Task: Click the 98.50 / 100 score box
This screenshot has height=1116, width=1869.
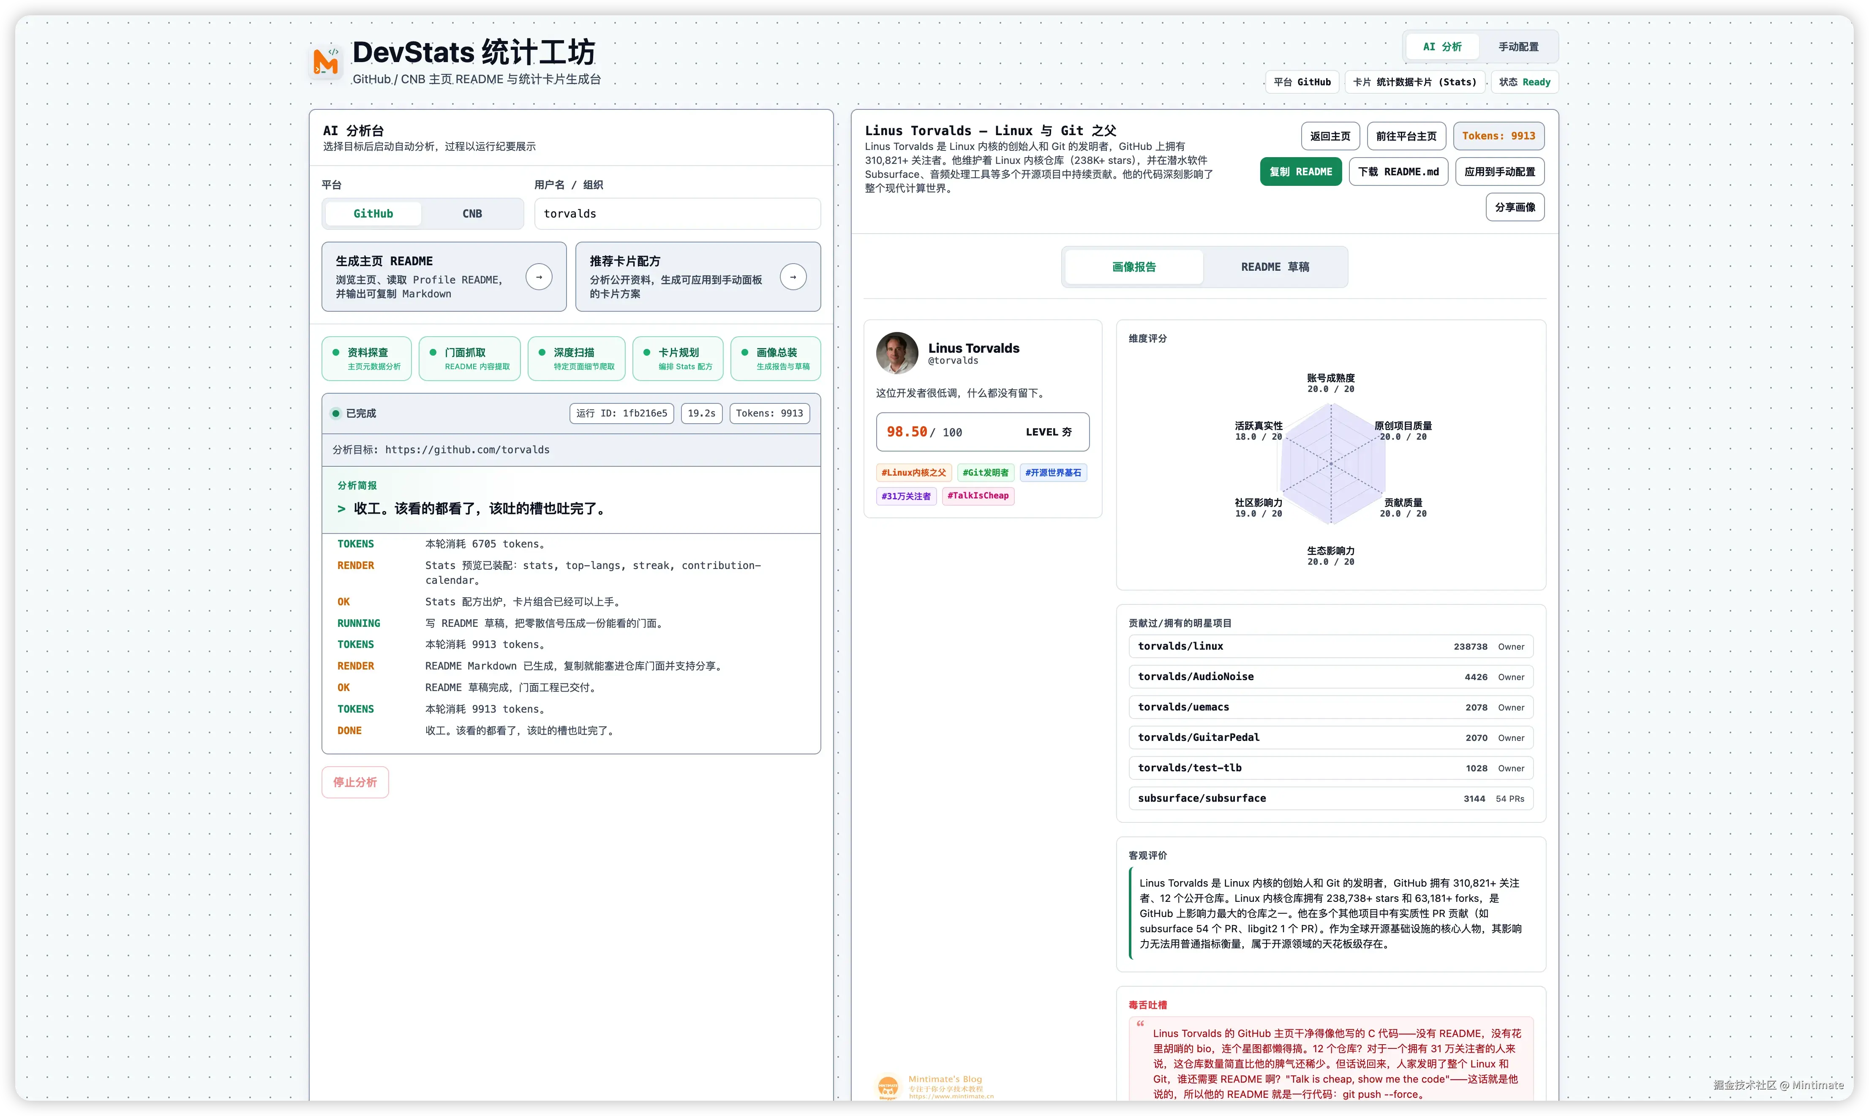Action: [x=982, y=432]
